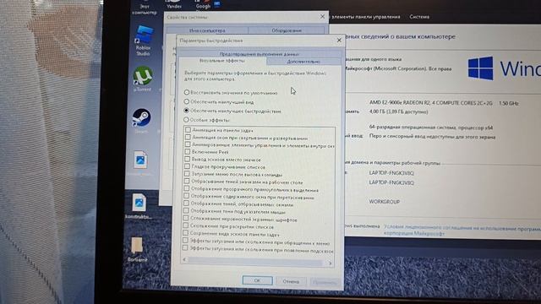Viewport: 541px width, 304px height.
Task: Click the 'Применить' apply button
Action: point(325,282)
